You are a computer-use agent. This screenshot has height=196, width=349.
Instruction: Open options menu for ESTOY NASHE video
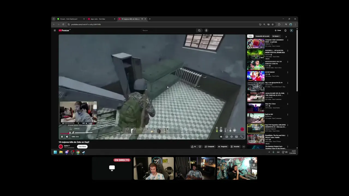click(288, 72)
